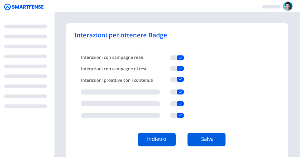Toggle the switch beside the first blank row
The image size is (300, 157).
177,92
